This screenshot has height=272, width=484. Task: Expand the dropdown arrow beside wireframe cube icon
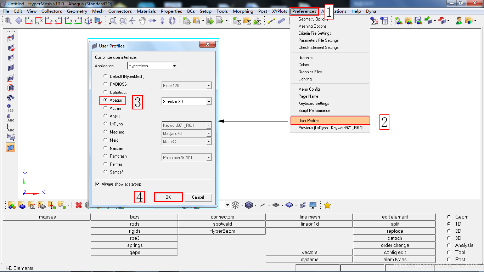tap(242, 205)
